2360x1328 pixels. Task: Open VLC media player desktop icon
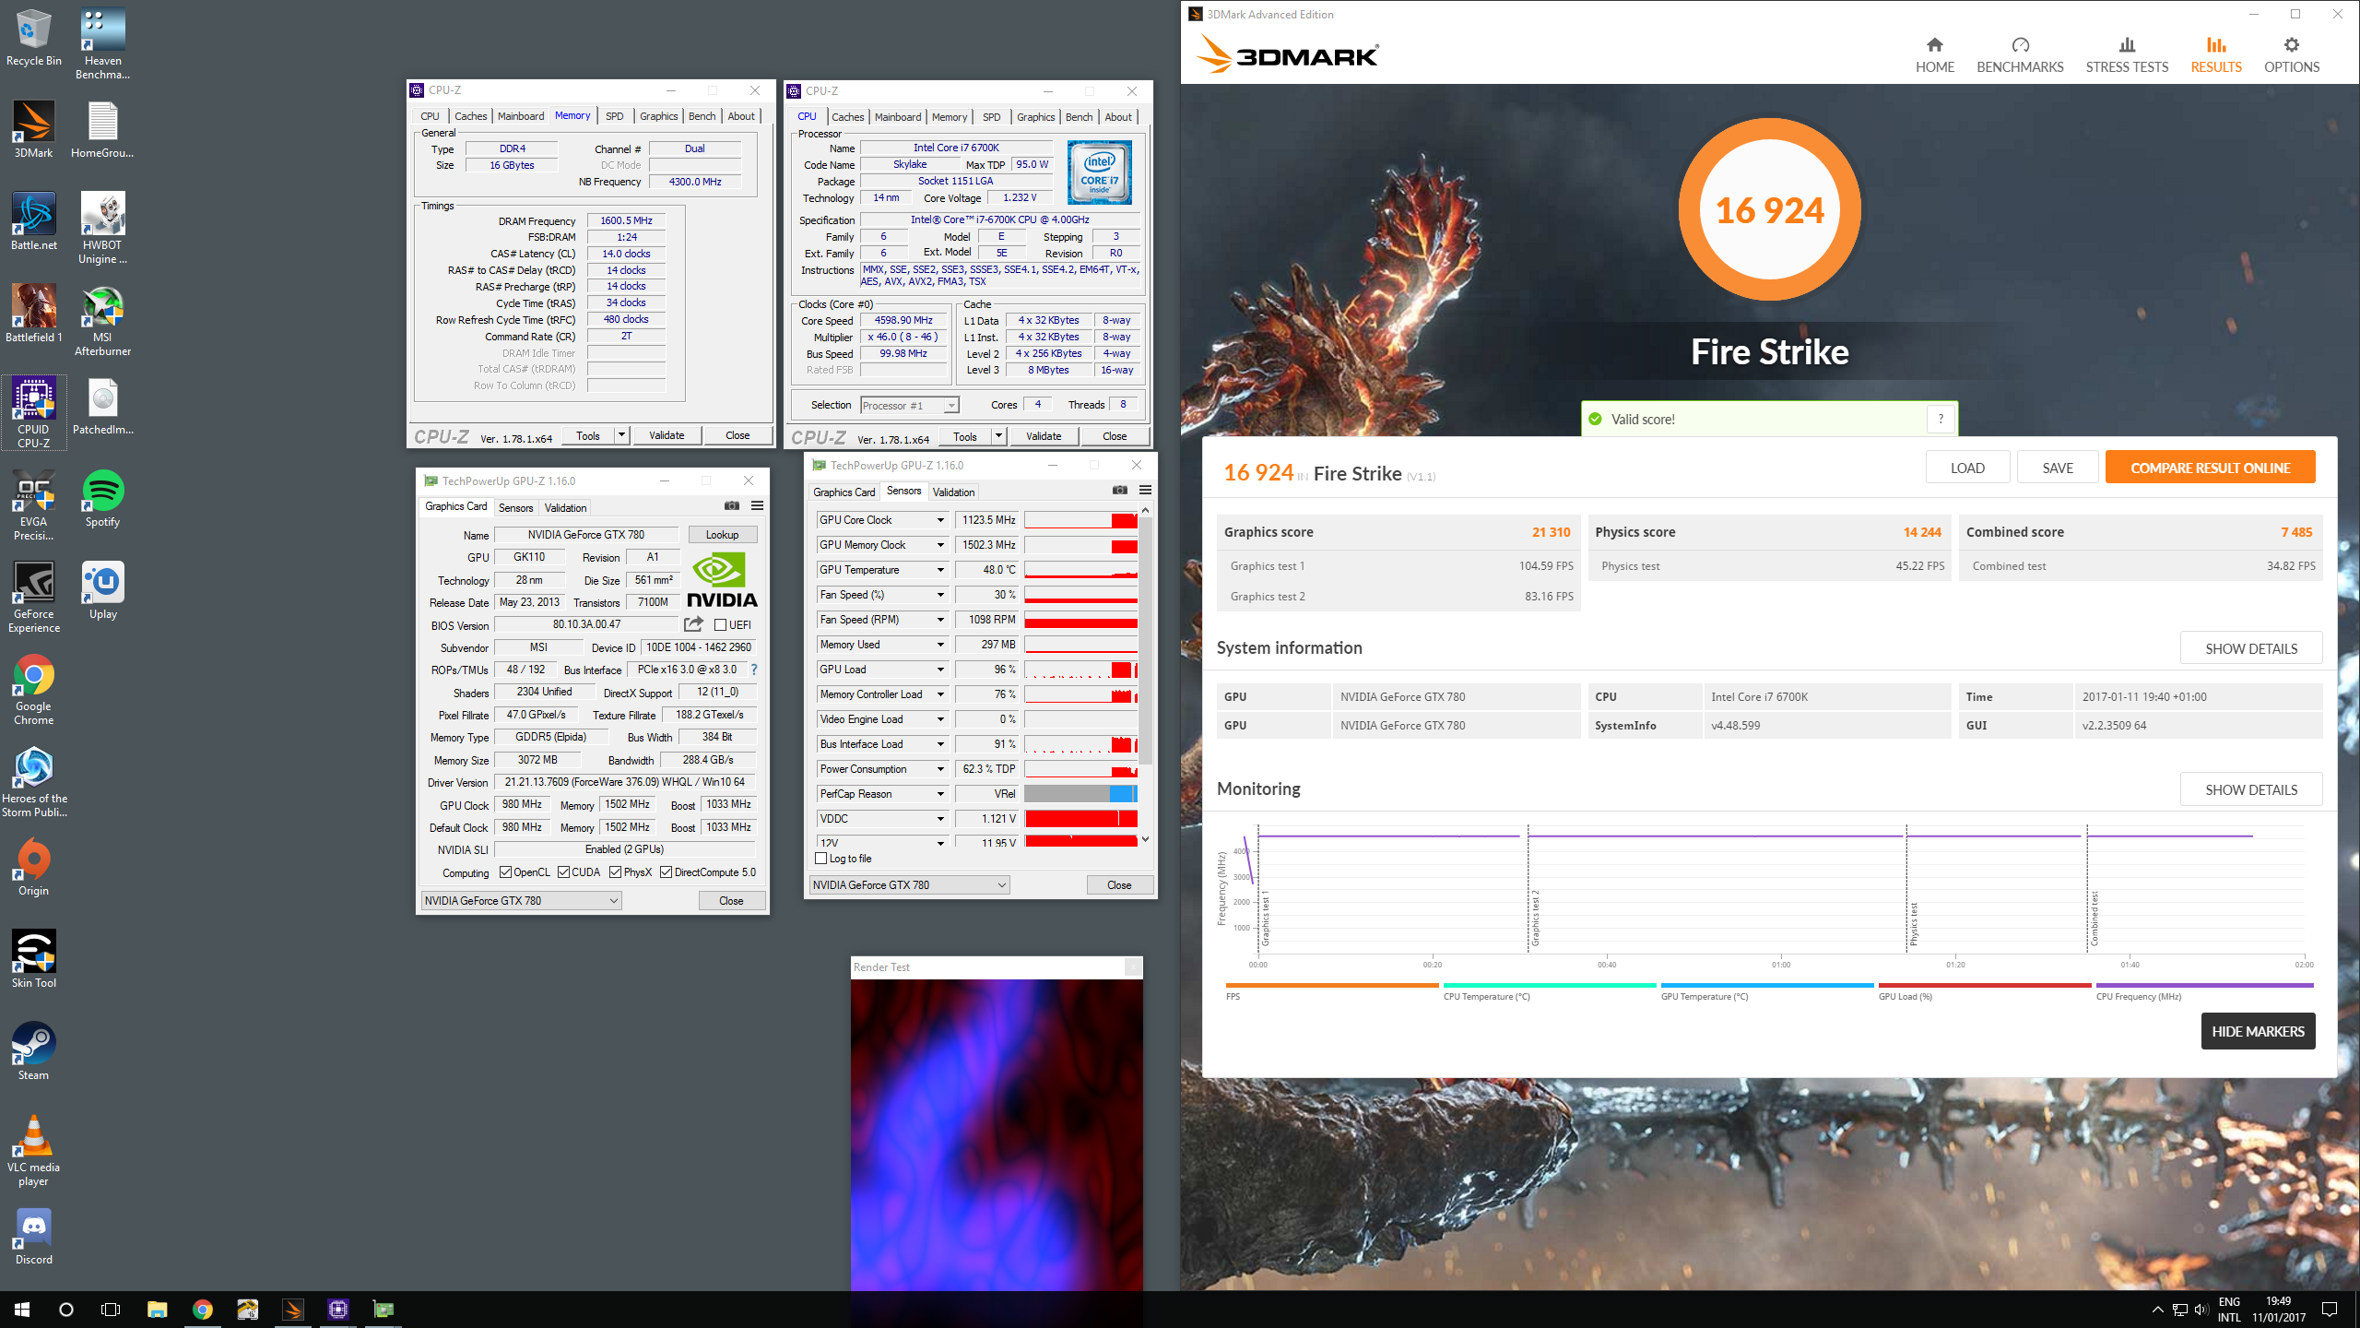[x=34, y=1151]
